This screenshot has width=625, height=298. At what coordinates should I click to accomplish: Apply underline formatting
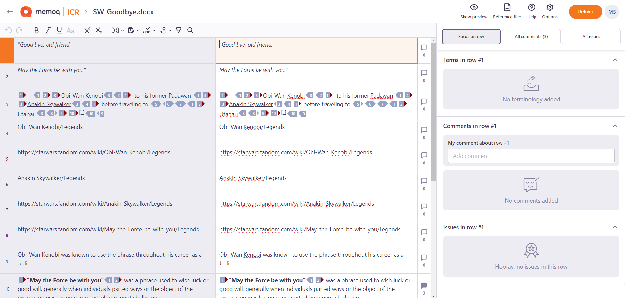[x=59, y=30]
